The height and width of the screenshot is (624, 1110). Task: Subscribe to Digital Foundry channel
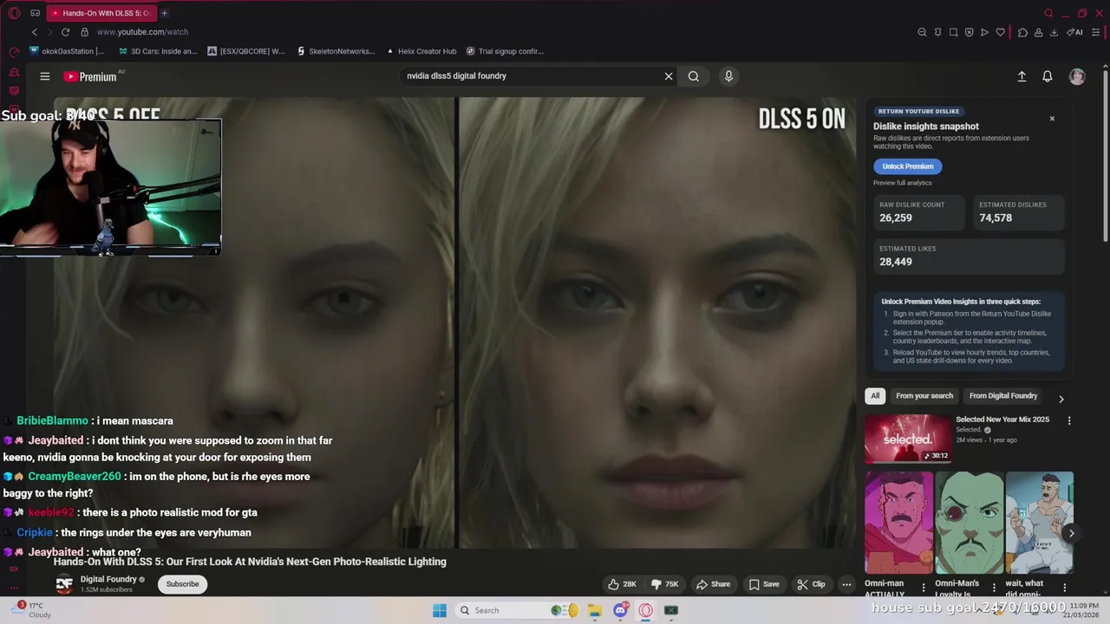tap(182, 584)
